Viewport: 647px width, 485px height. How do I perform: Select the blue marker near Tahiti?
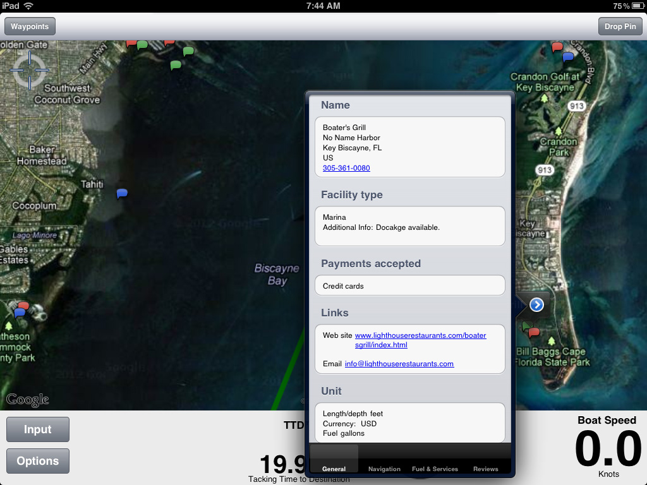pyautogui.click(x=122, y=193)
